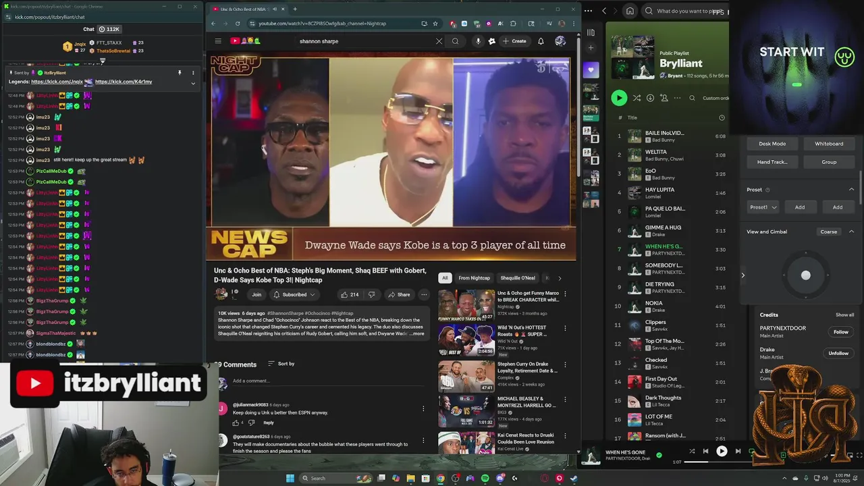Search within the Brylliant playlist

pyautogui.click(x=692, y=98)
